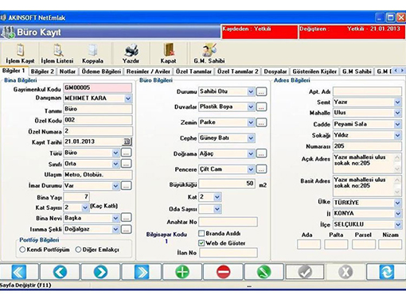Open the Kayıt Tarihi calendar picker
Viewport: 406px width, 302px height.
pyautogui.click(x=127, y=141)
